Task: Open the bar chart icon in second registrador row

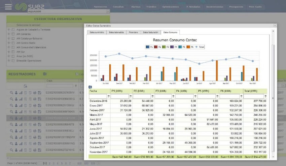Action: (21, 99)
